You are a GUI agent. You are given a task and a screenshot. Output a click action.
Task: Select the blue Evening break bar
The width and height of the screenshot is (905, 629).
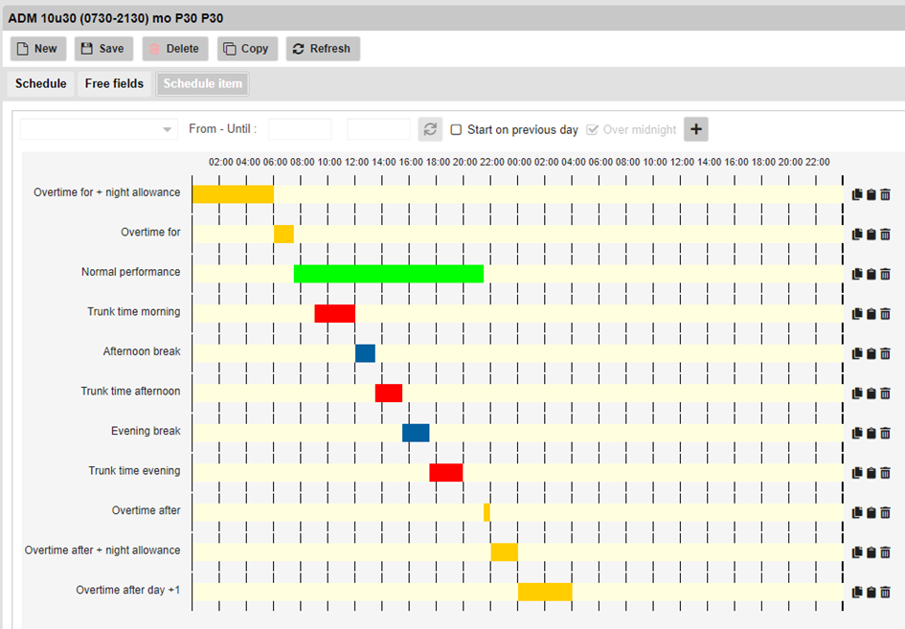(x=416, y=434)
